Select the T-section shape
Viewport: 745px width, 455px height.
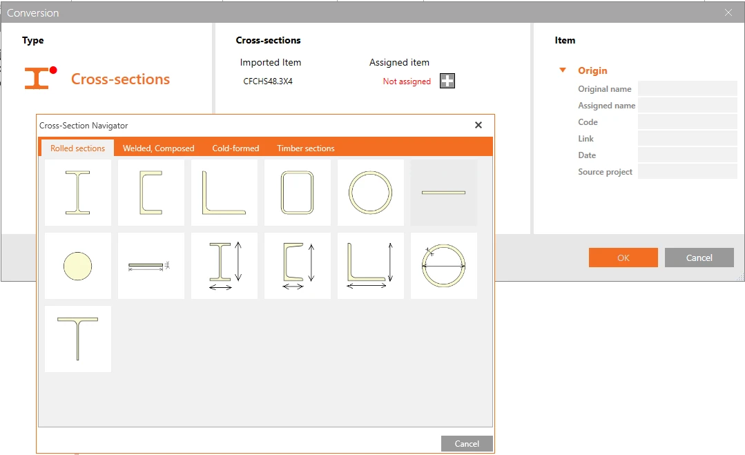(x=78, y=338)
